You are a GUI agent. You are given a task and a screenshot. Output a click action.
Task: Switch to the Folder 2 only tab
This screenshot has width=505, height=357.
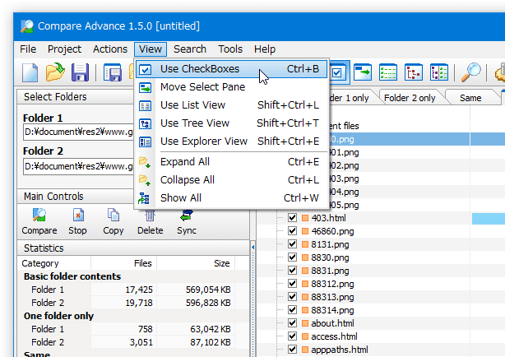410,98
